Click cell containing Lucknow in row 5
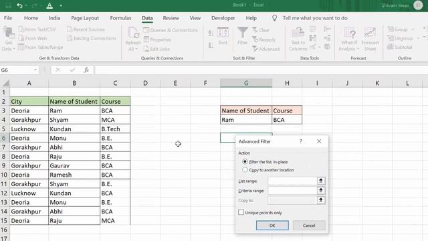Screen dimensions: 428x241 (x=29, y=129)
